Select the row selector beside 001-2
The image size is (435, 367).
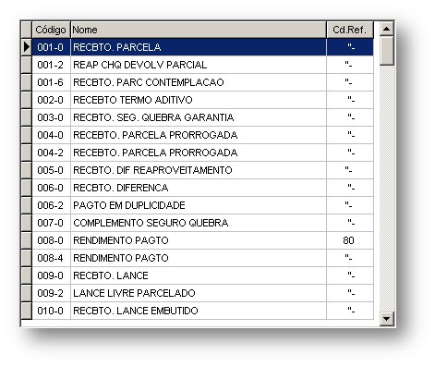[x=27, y=65]
